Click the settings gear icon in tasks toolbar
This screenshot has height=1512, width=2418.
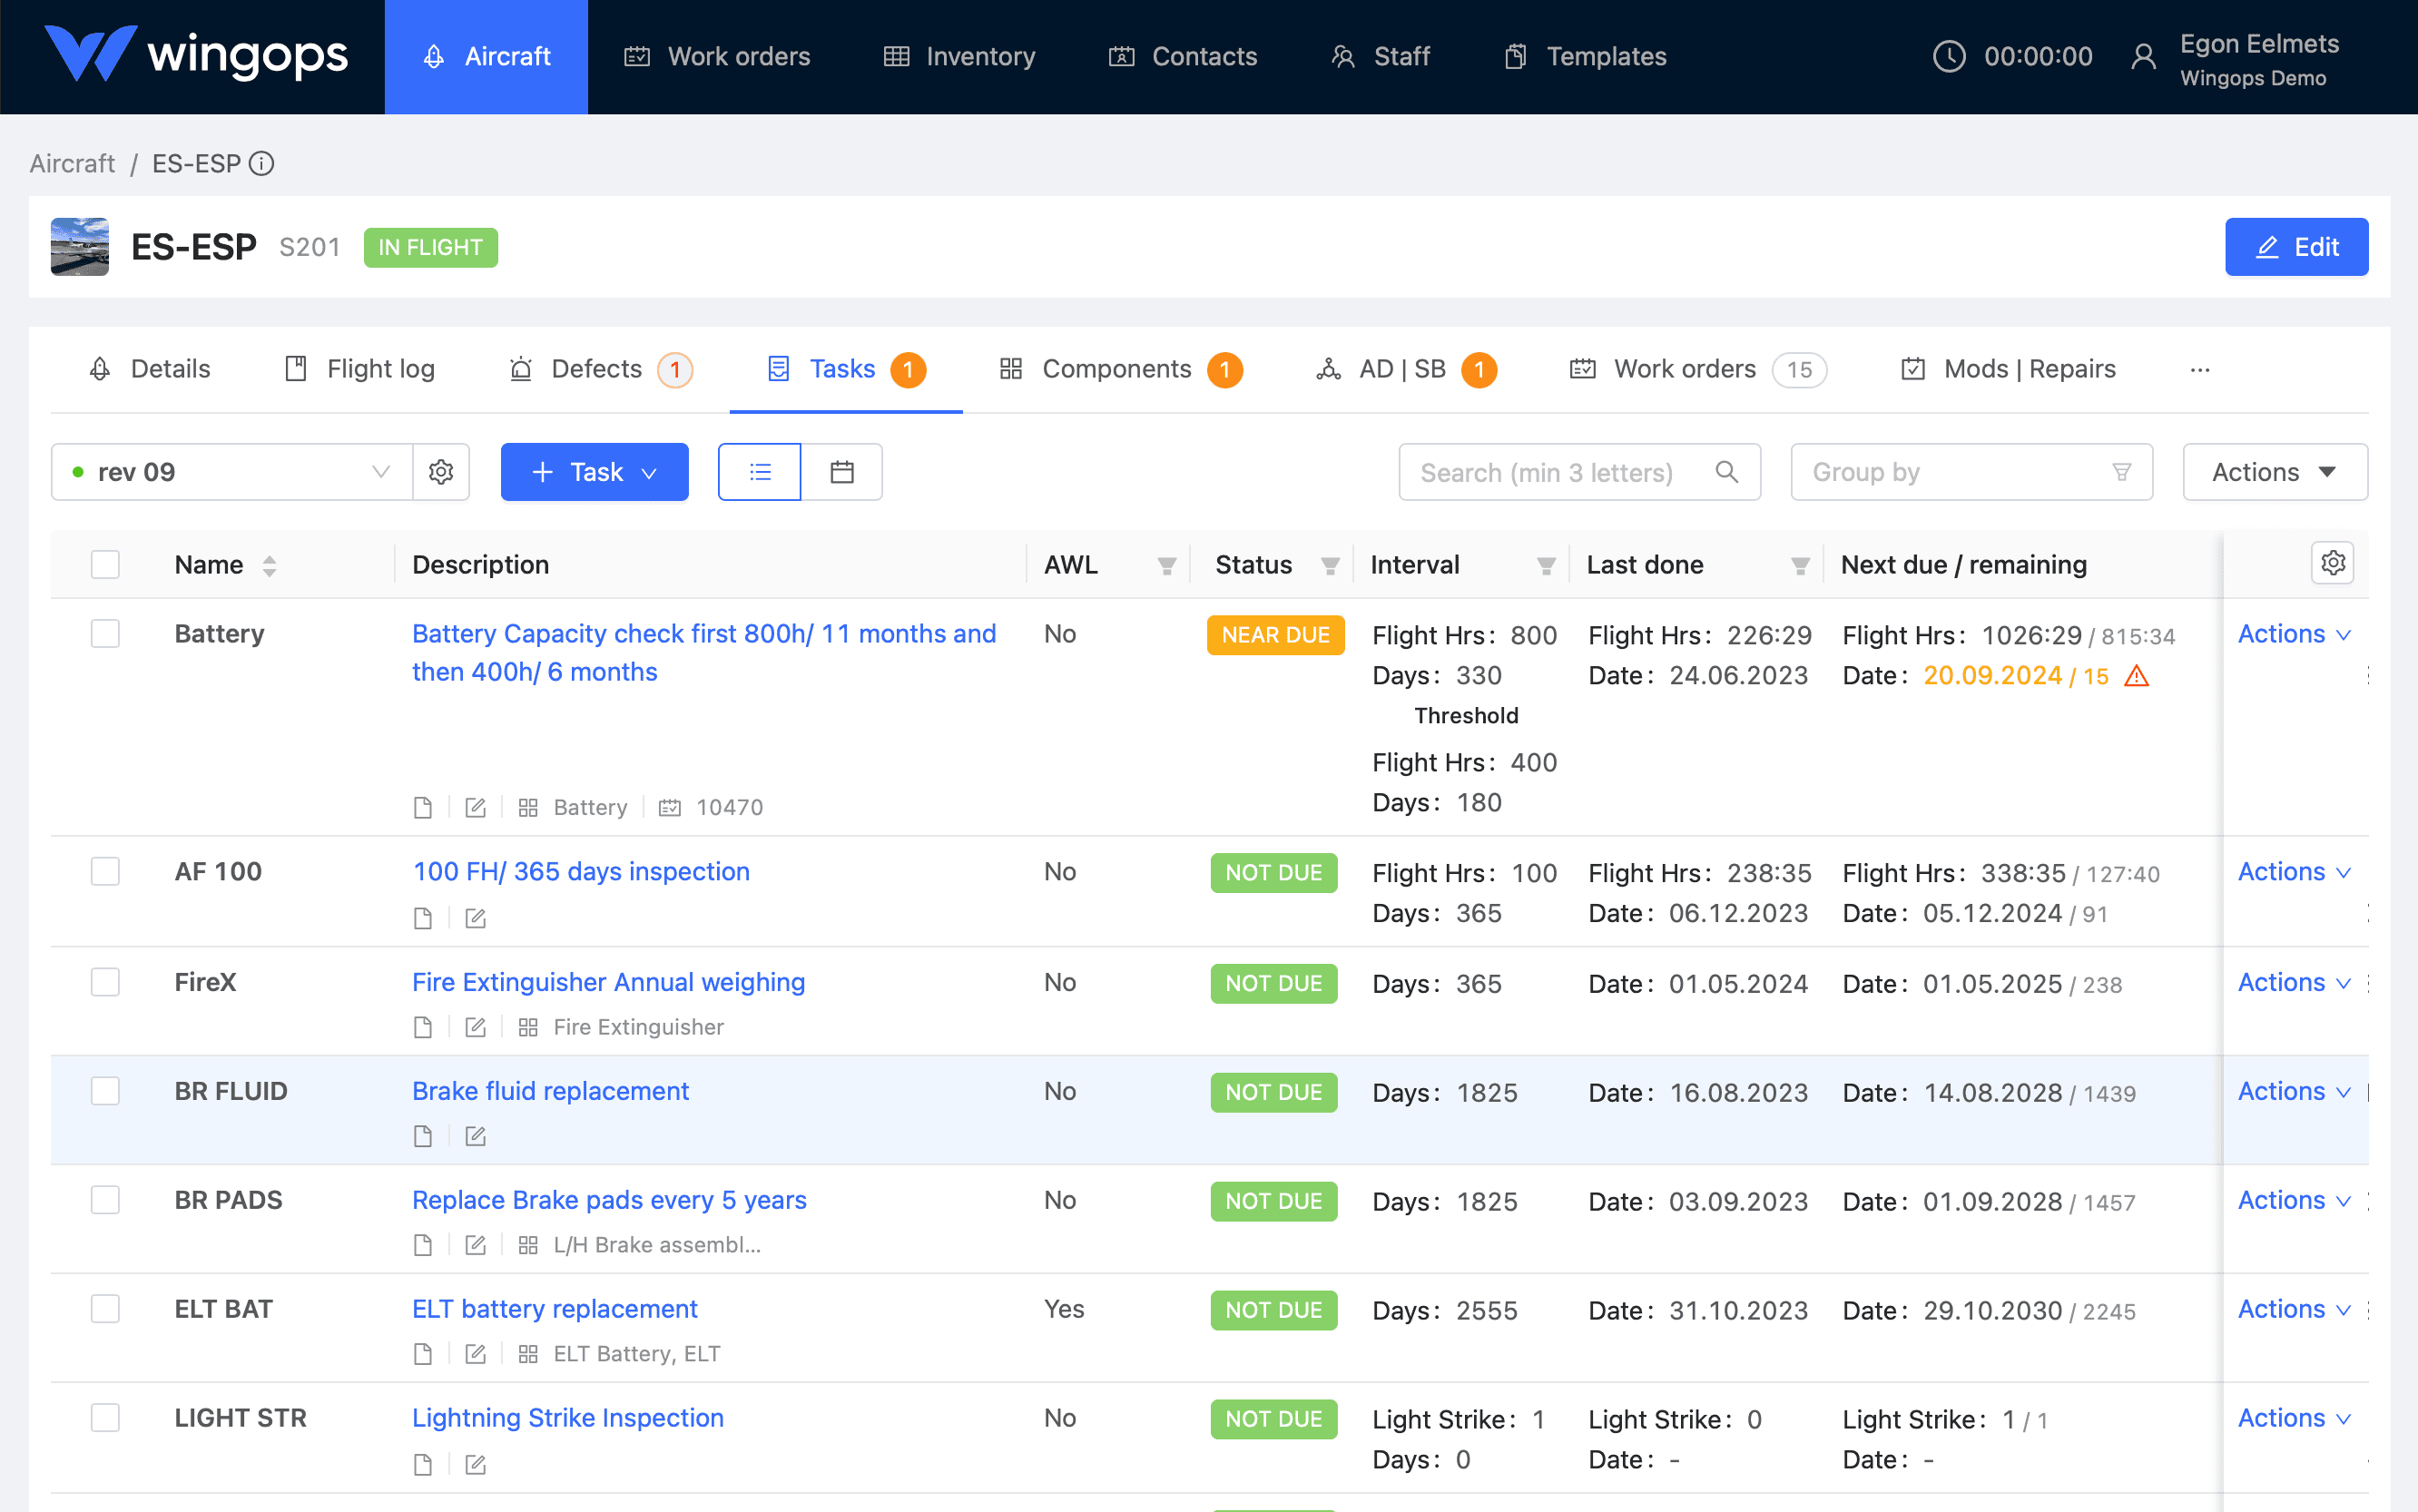click(x=443, y=472)
